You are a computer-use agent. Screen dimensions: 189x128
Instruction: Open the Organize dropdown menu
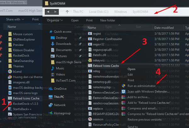55,20
